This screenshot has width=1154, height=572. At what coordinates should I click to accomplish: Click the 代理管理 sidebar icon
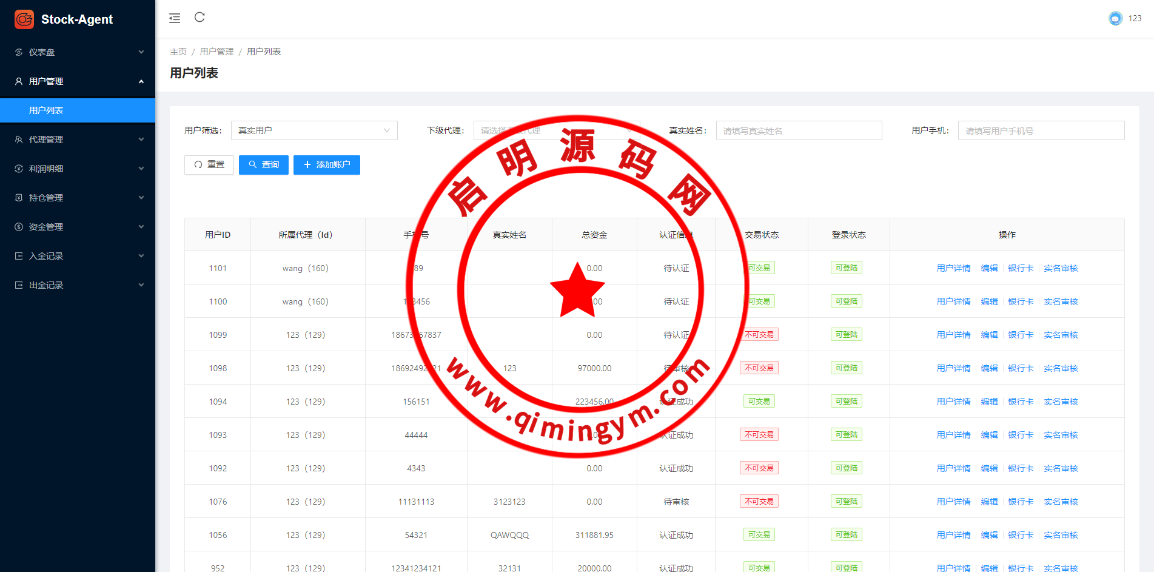[x=19, y=140]
